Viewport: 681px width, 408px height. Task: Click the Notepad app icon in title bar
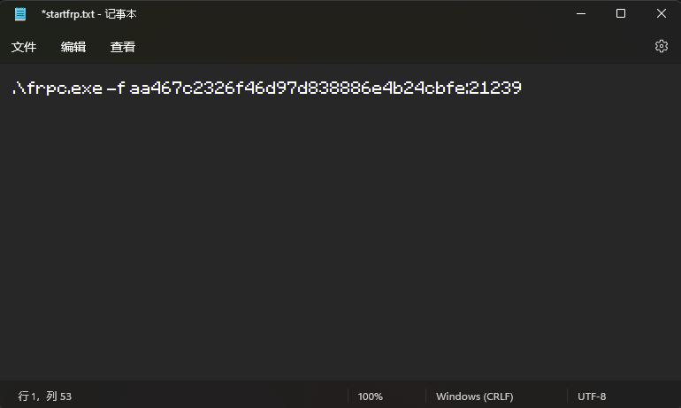(20, 14)
